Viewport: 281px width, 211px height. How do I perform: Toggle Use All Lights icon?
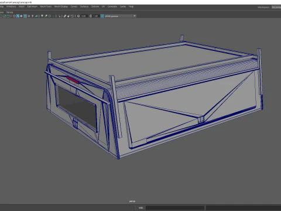tap(33, 16)
